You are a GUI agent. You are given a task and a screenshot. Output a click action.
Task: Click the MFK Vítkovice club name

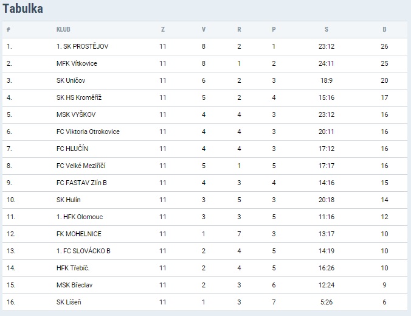click(x=77, y=63)
